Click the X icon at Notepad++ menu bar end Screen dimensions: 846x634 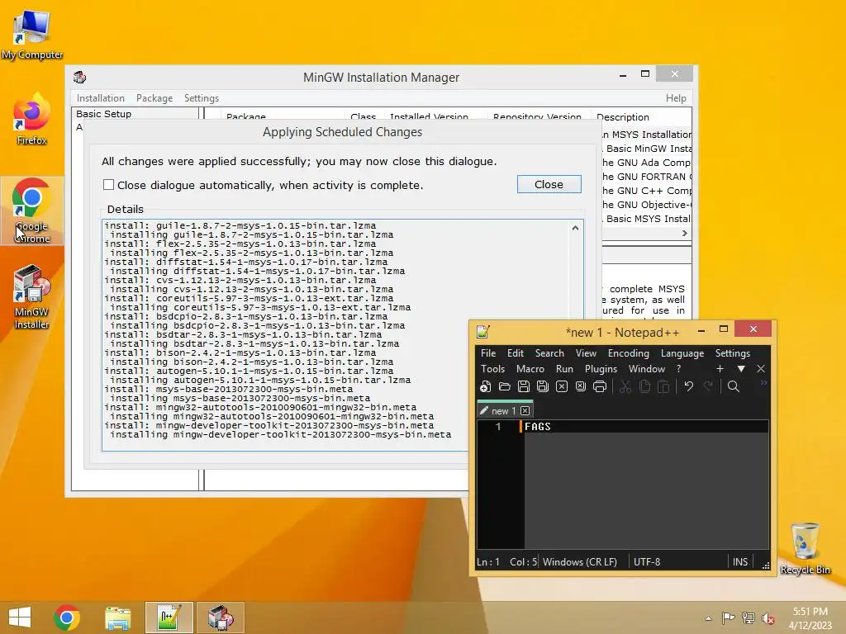(x=761, y=369)
